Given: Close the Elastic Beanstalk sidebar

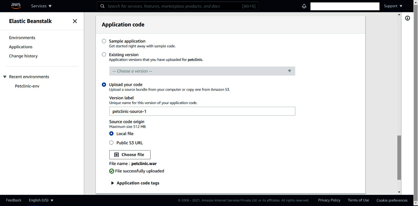Looking at the screenshot, I should [x=75, y=21].
